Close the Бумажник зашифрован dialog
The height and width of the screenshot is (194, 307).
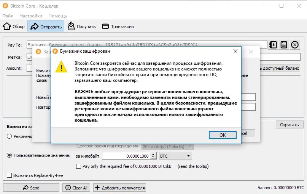(x=235, y=51)
